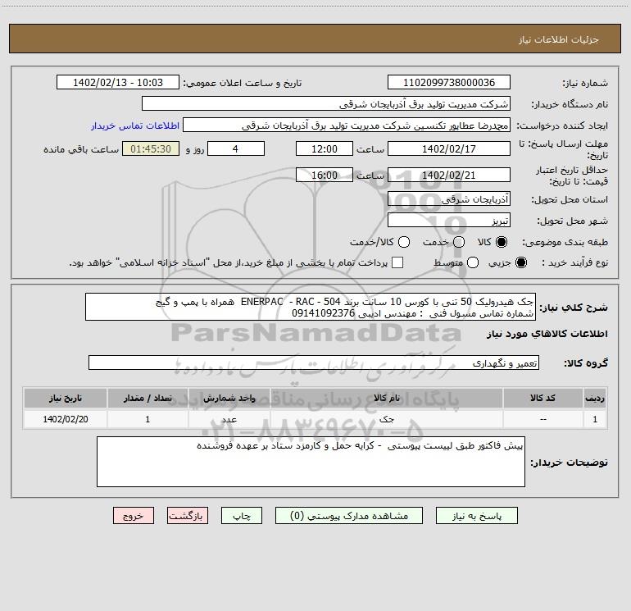Click the buyer organization name field

click(x=326, y=104)
